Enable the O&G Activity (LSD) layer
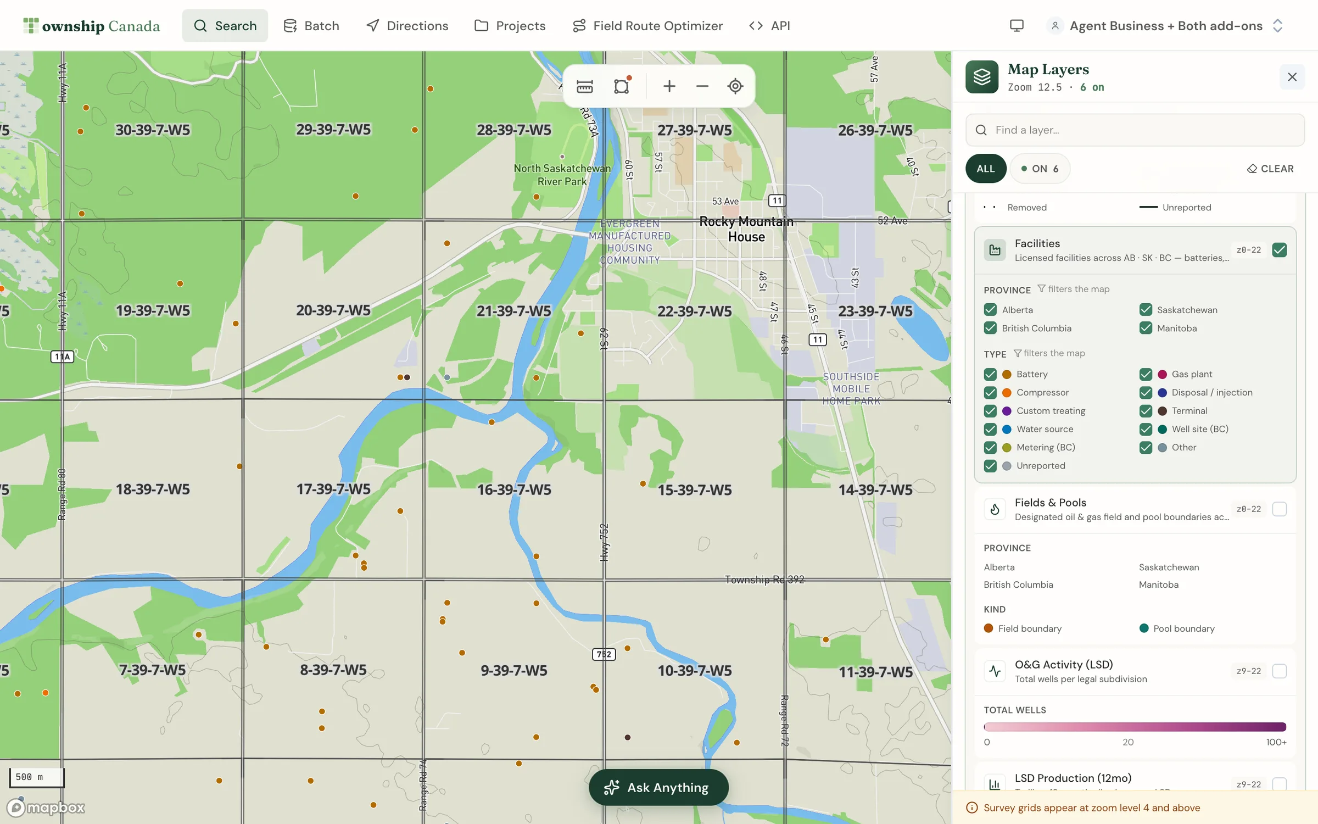This screenshot has height=824, width=1318. tap(1280, 671)
